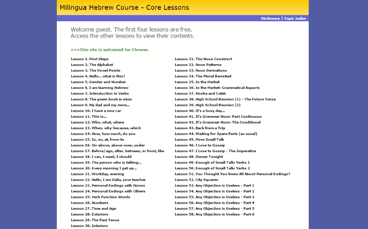
Task: Open Lesson 29. The Past Tense
Action: pos(95,220)
